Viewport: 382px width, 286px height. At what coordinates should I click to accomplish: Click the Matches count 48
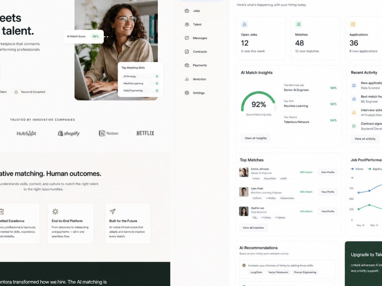pos(299,43)
